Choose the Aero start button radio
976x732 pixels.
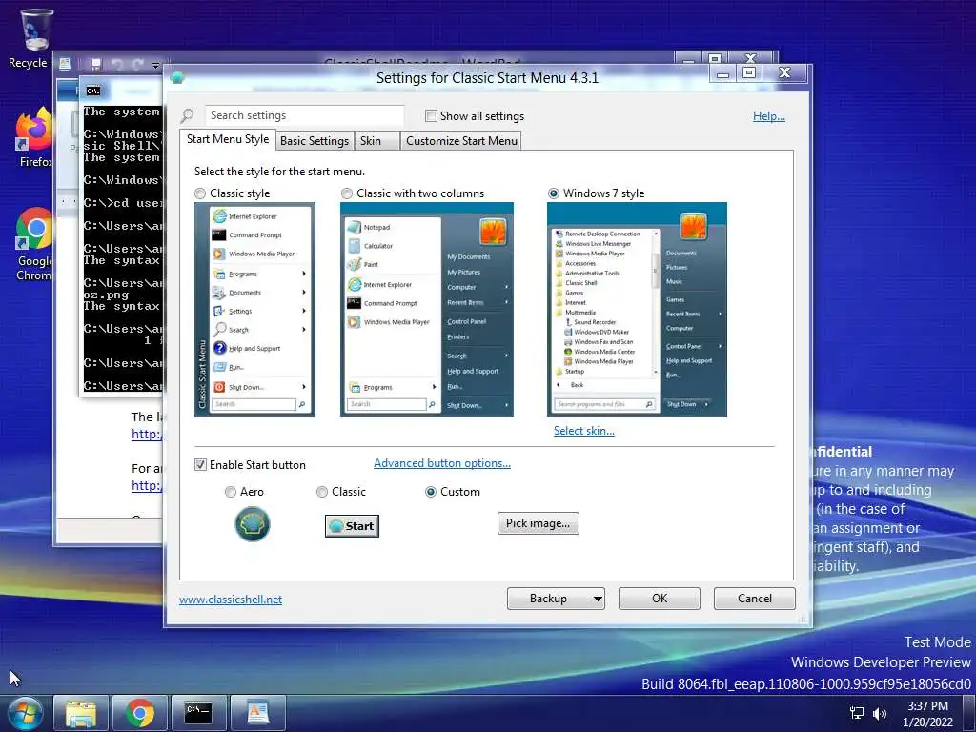(x=231, y=492)
